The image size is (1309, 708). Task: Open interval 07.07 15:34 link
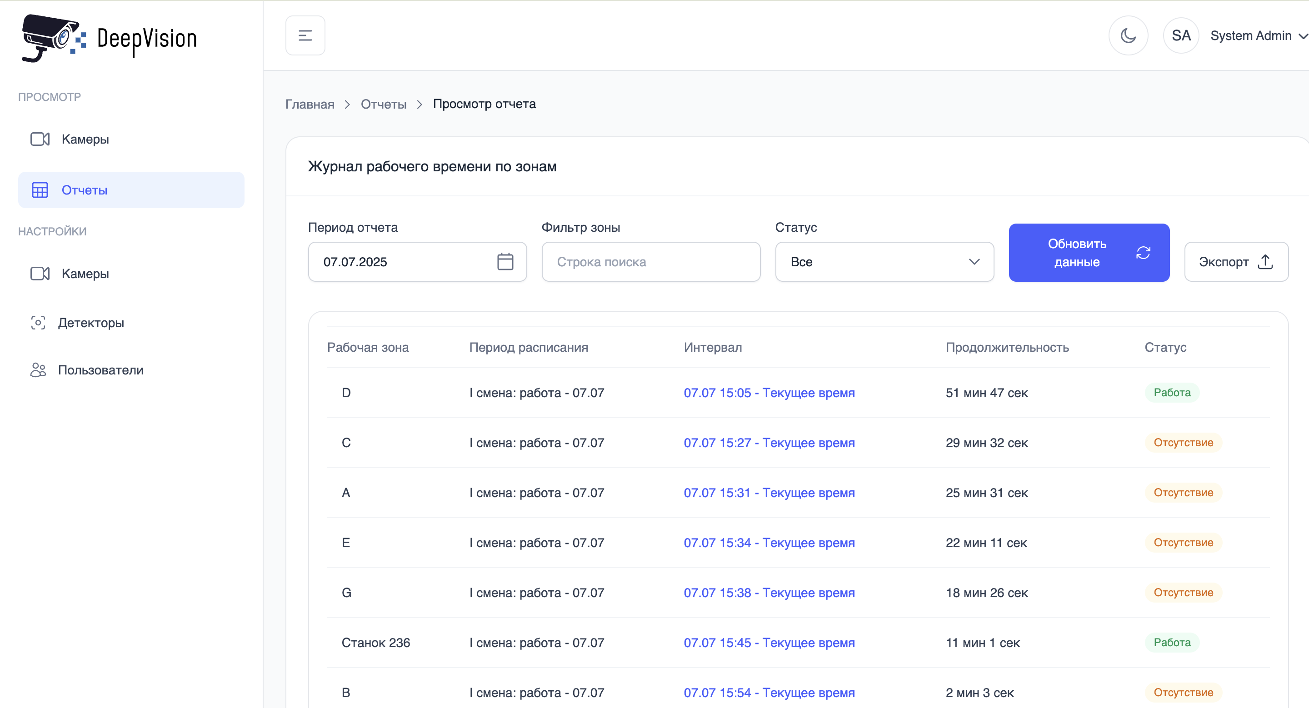point(769,543)
